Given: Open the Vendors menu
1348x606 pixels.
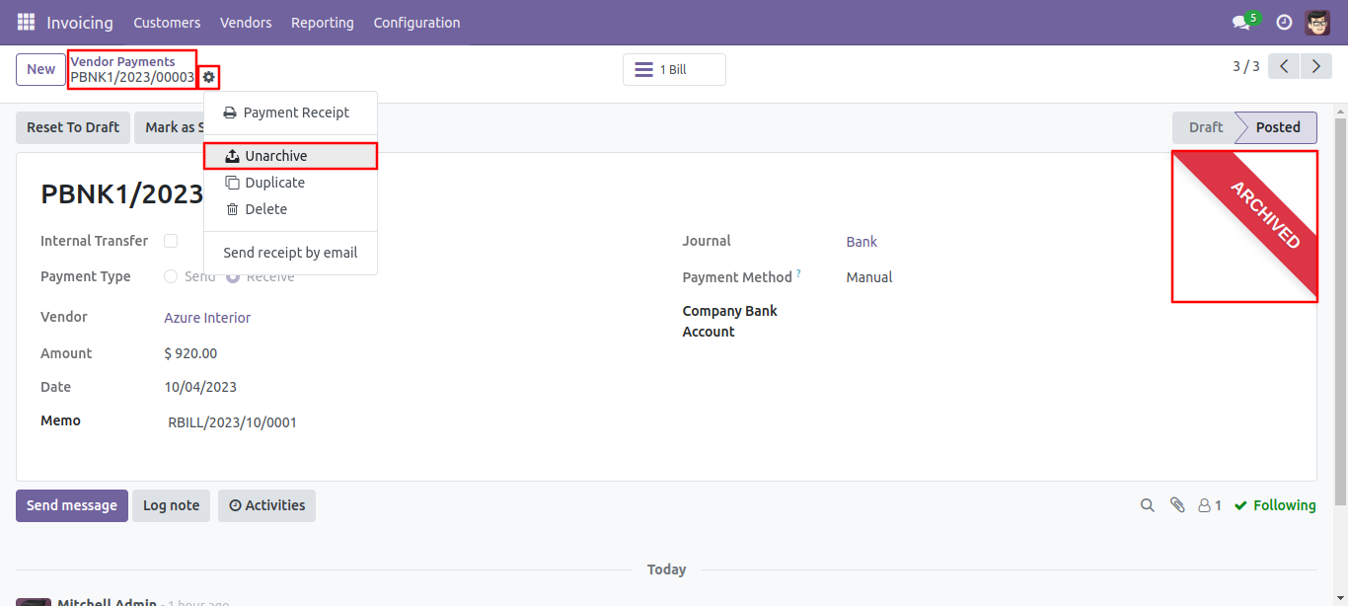Looking at the screenshot, I should (246, 22).
